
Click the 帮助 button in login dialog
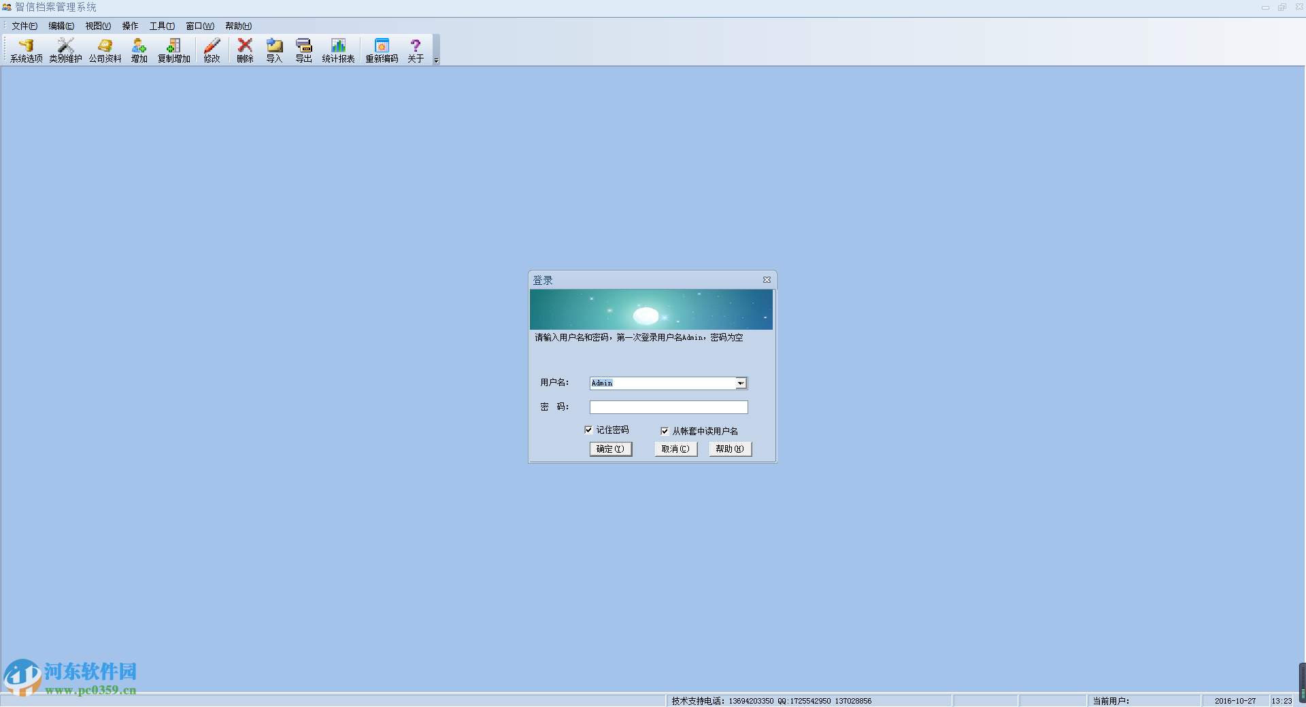(730, 449)
